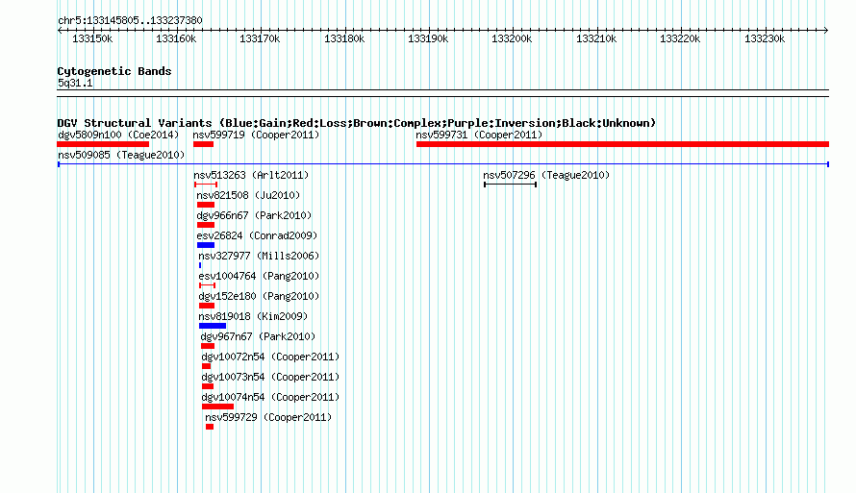This screenshot has height=493, width=856.
Task: Click dgv967n67 (Park2010) variant label
Action: pos(258,336)
